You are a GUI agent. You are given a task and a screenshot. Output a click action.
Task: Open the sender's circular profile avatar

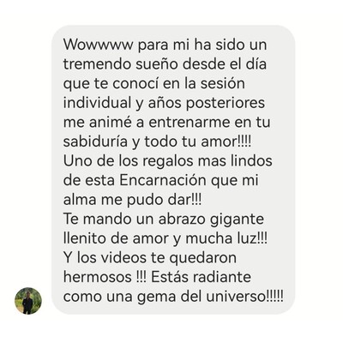28,301
